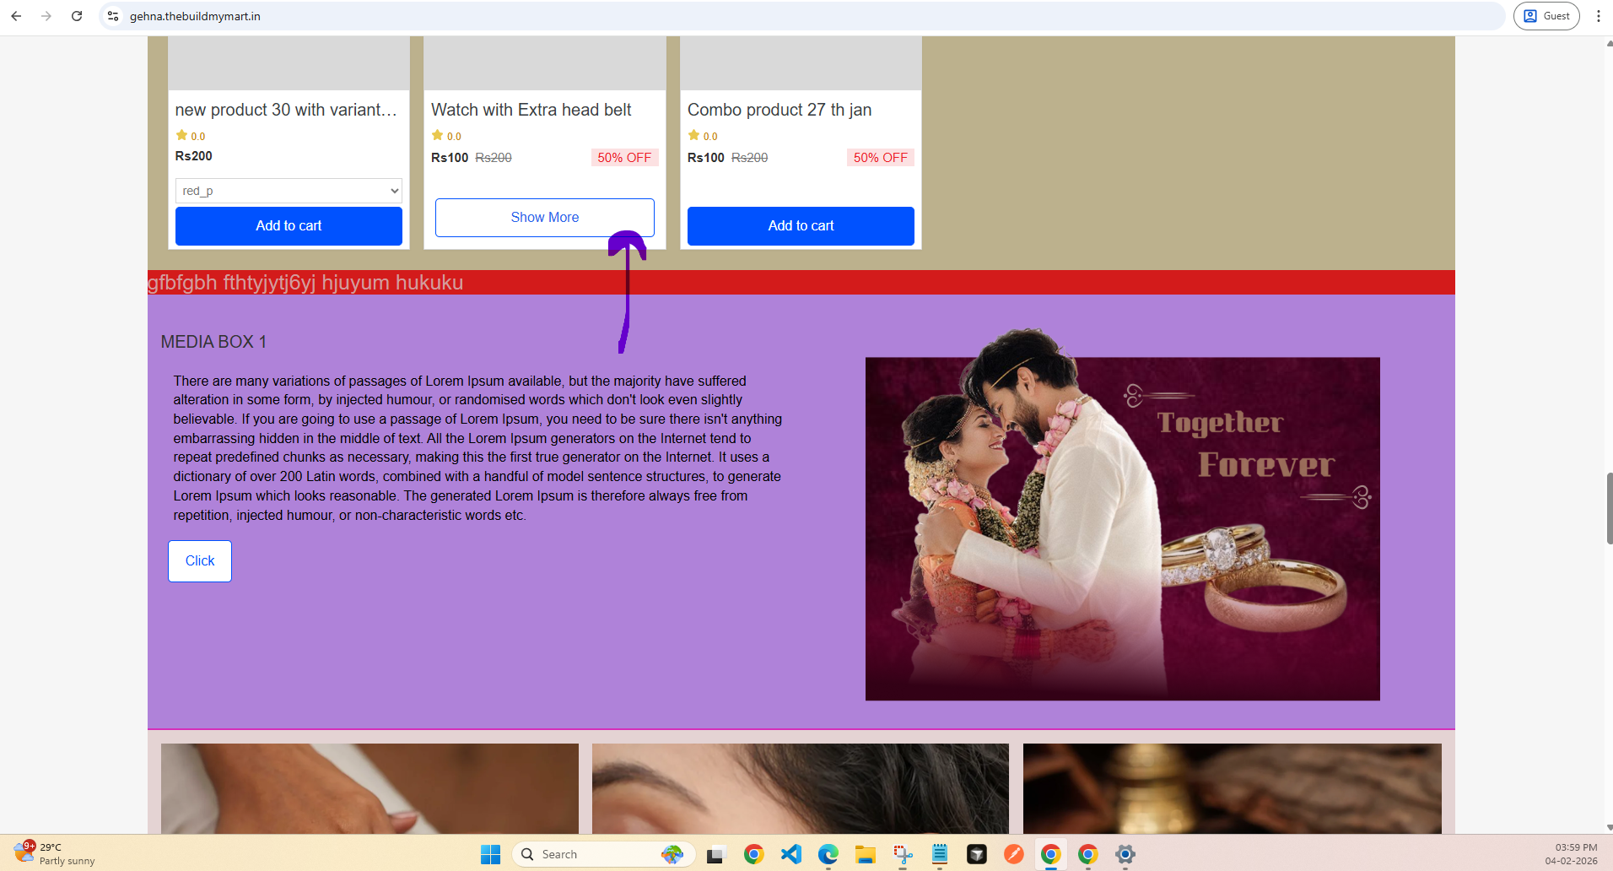Open Postman from the taskbar
This screenshot has width=1613, height=871.
pyautogui.click(x=1014, y=855)
